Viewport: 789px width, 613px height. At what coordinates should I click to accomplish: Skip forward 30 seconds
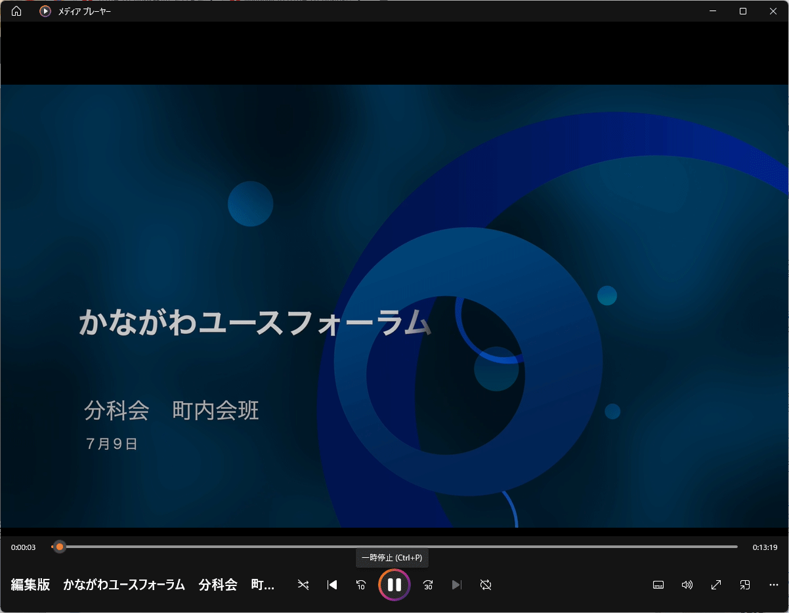point(428,585)
